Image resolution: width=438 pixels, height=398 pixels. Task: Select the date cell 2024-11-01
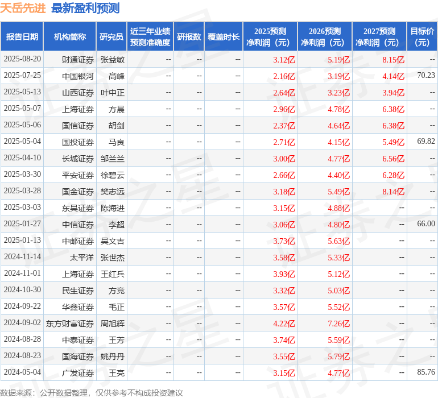(x=22, y=273)
